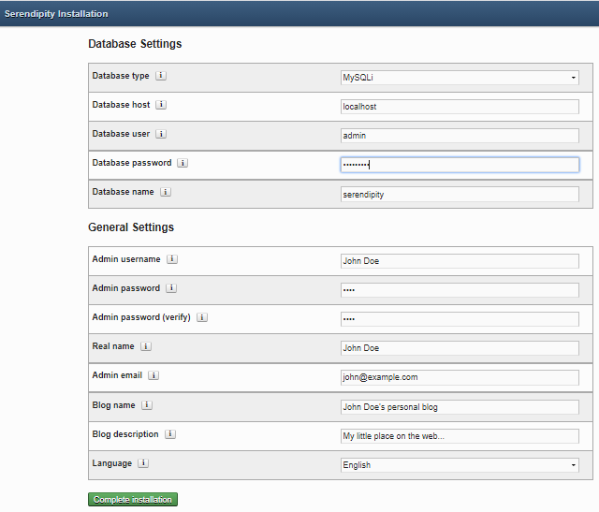Image resolution: width=599 pixels, height=512 pixels.
Task: Click into the Database name serendipity field
Action: pyautogui.click(x=460, y=194)
